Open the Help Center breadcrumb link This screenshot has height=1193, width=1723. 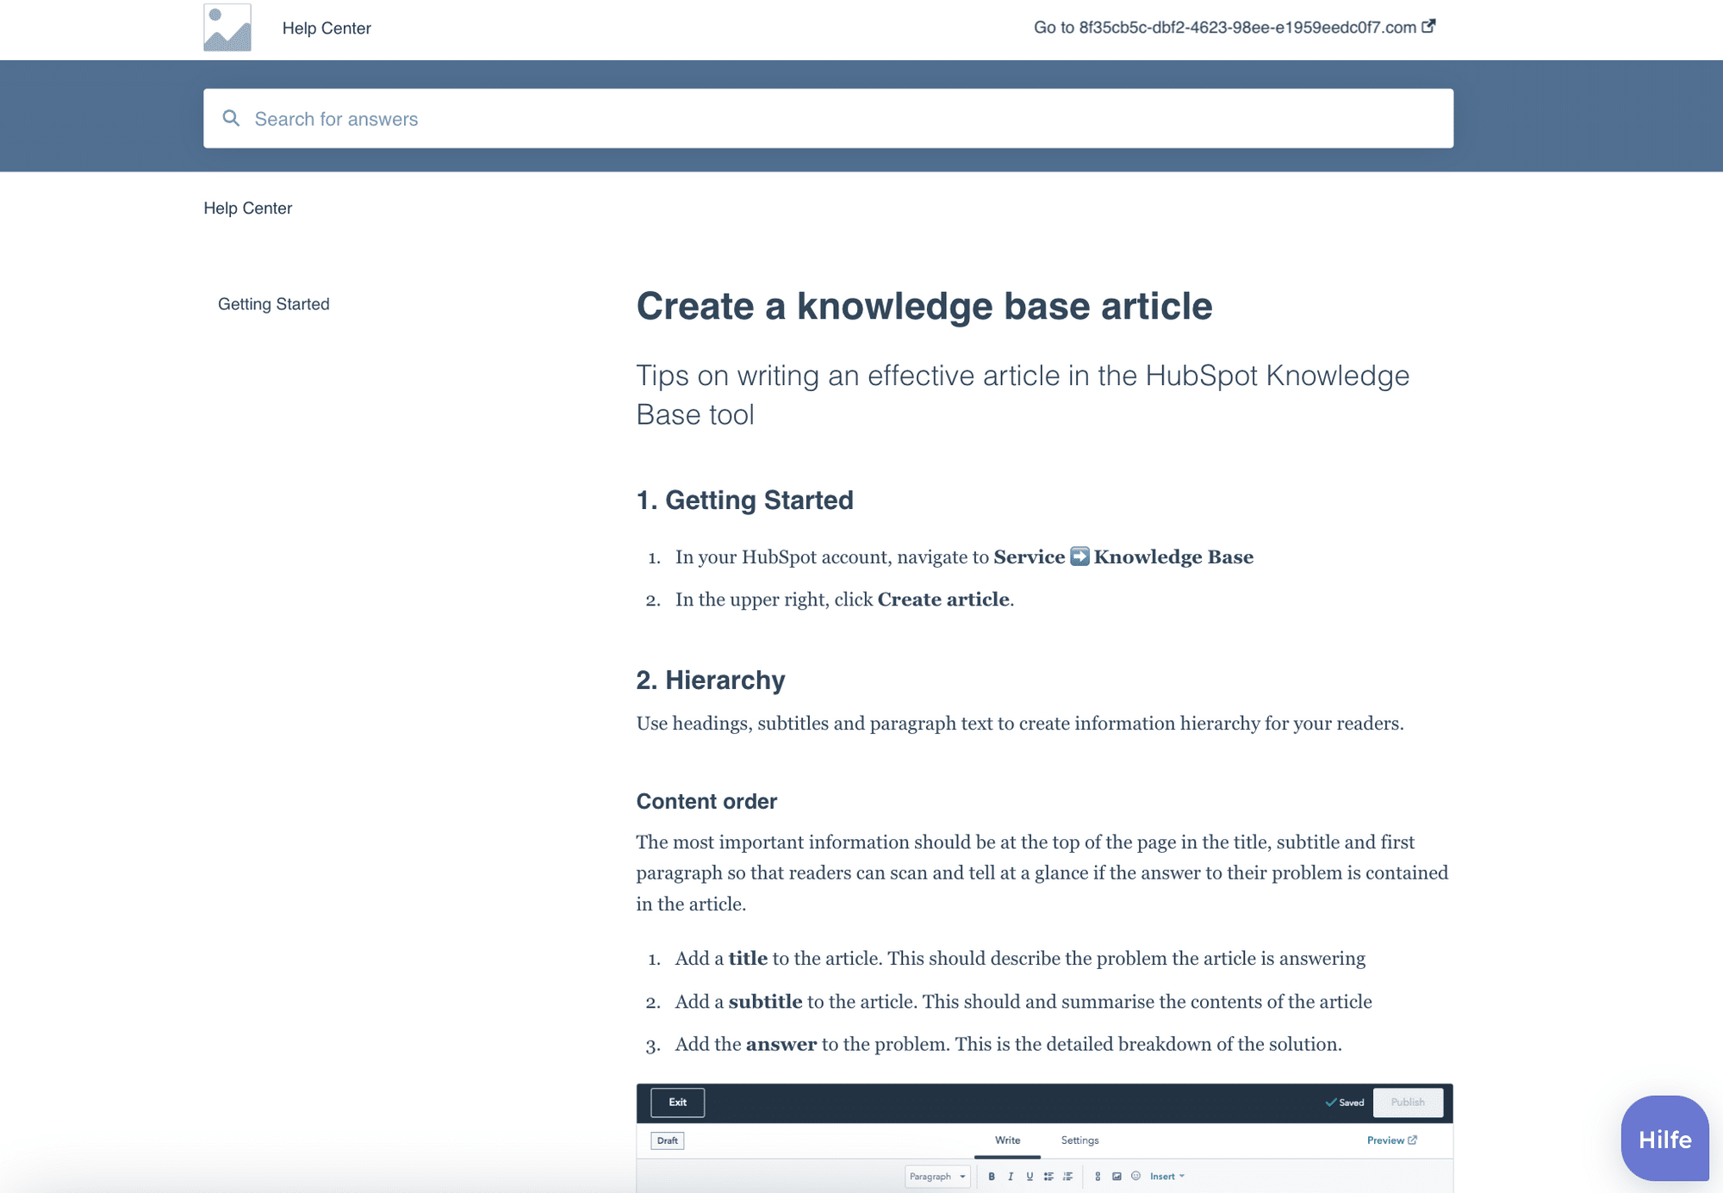[x=248, y=208]
